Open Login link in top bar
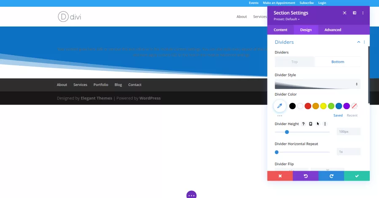 click(x=322, y=3)
